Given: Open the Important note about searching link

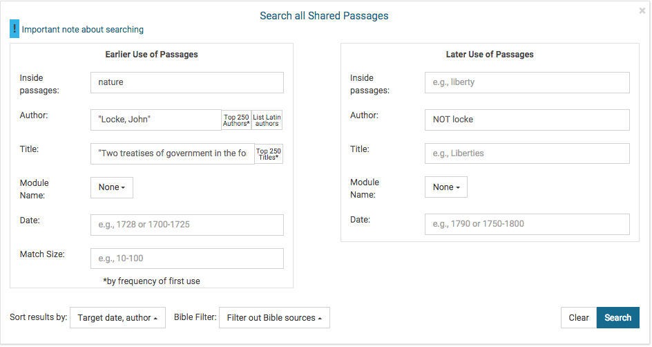Looking at the screenshot, I should [83, 30].
